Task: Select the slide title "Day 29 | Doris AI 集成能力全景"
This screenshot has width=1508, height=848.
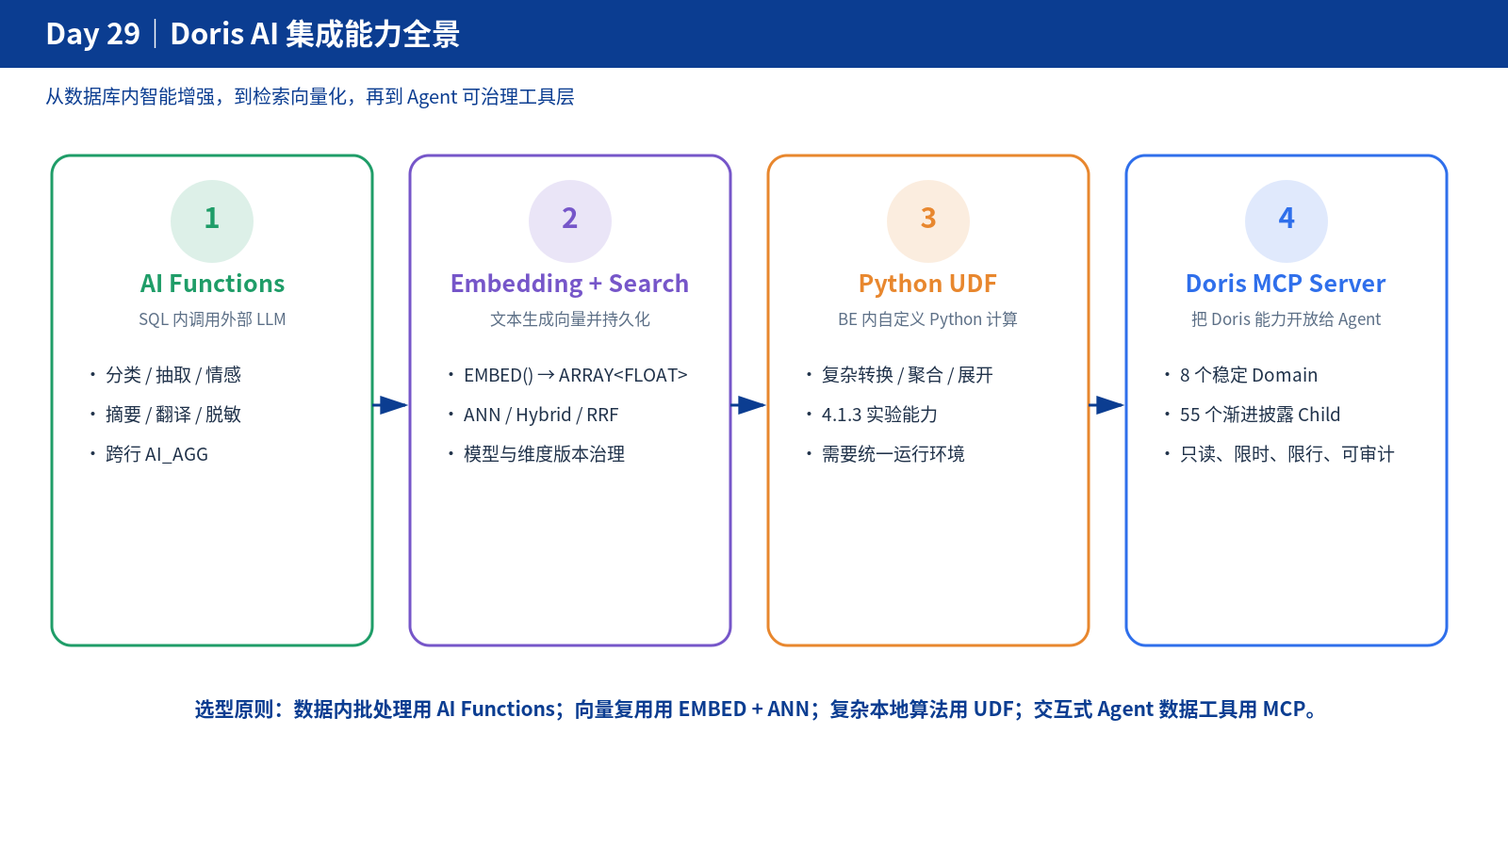Action: coord(253,34)
